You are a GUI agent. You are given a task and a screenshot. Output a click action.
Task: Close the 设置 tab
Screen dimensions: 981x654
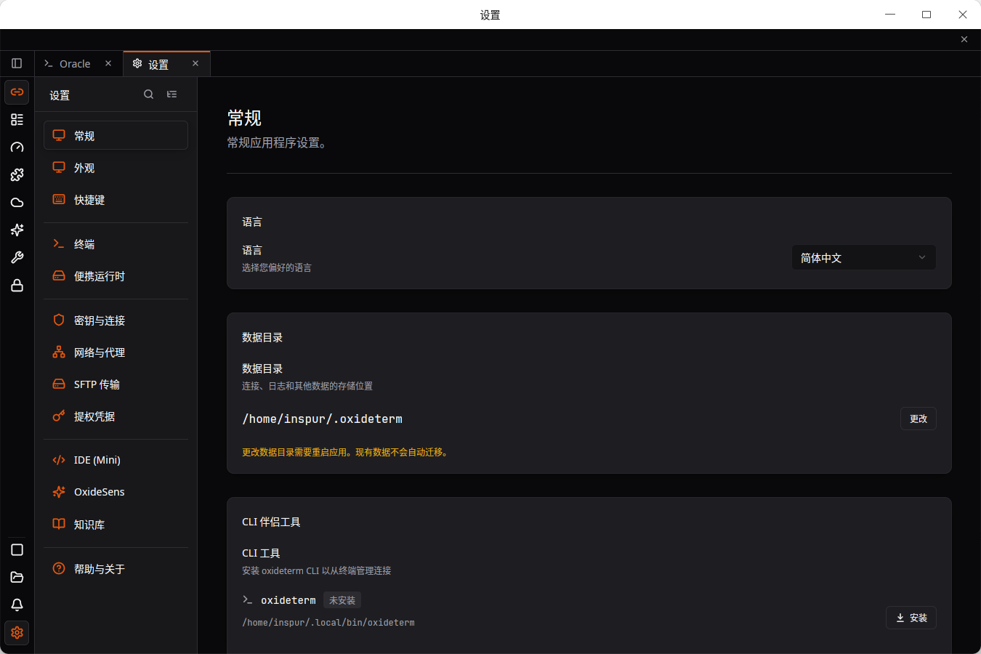195,63
